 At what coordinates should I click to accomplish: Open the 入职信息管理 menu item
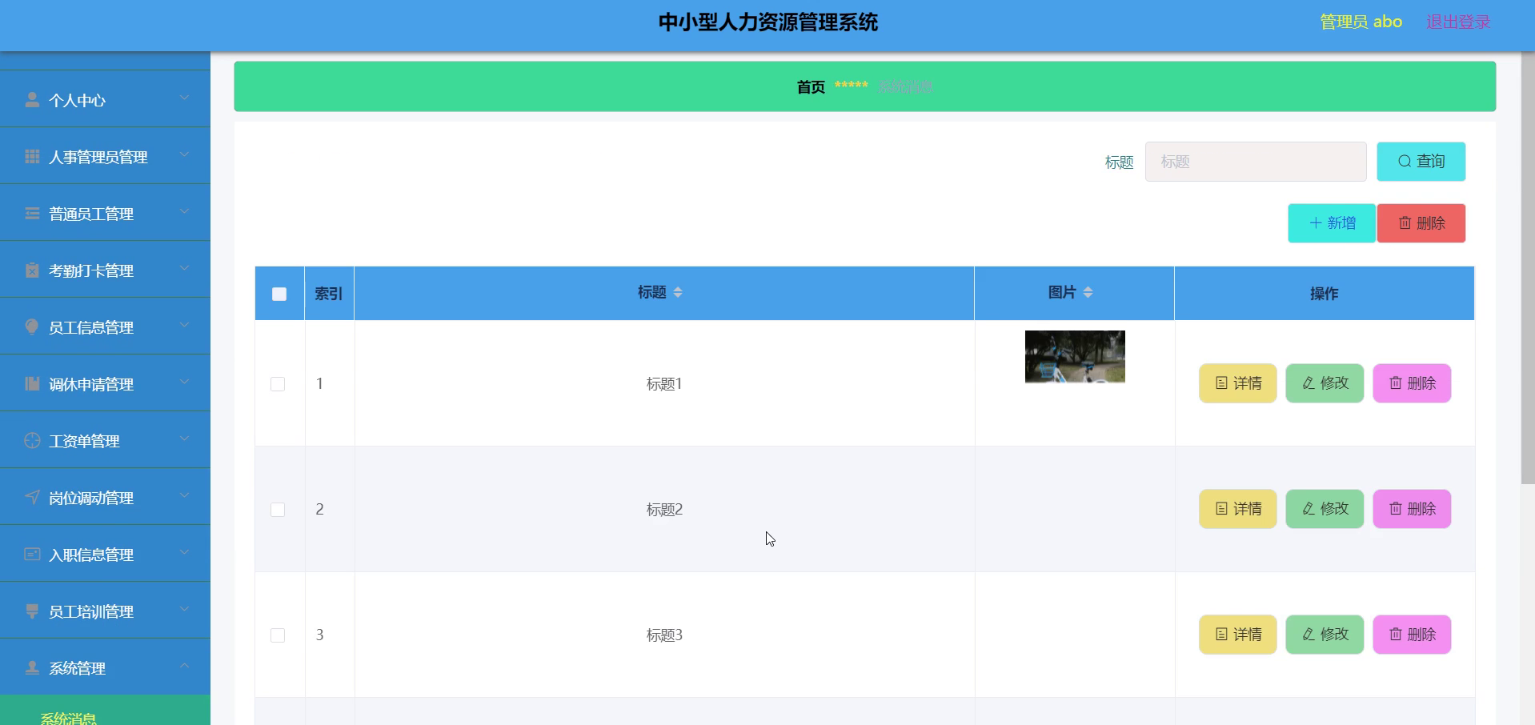(x=105, y=554)
